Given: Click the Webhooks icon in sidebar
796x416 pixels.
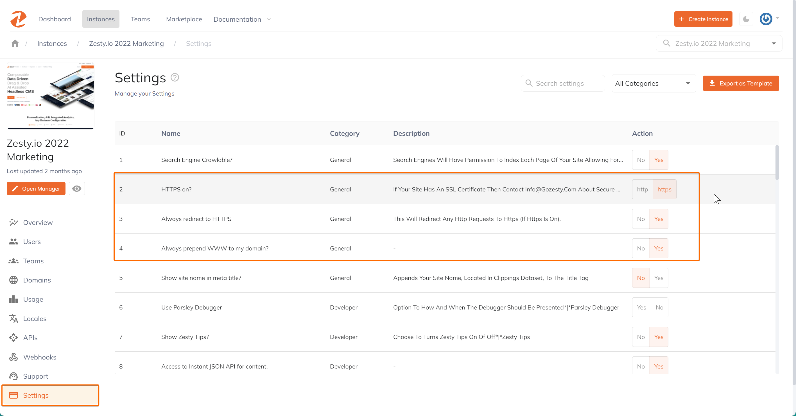Looking at the screenshot, I should [13, 357].
